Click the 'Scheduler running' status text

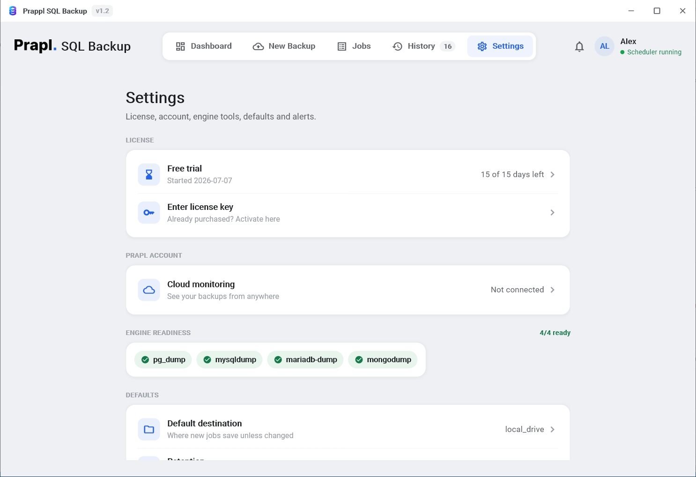point(654,52)
